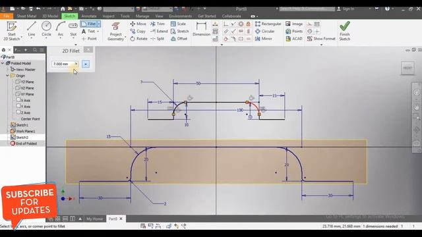Select the Stretch tool
This screenshot has height=237, width=422.
[179, 32]
